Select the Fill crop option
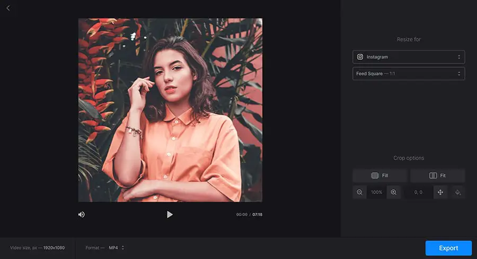Viewport: 477px width, 259px height. pos(380,175)
